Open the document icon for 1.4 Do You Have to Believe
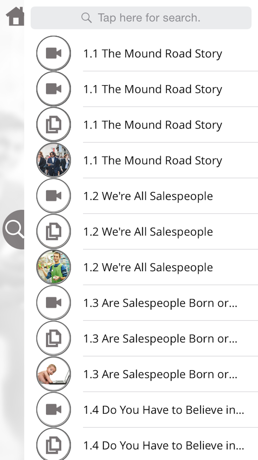This screenshot has height=460, width=258. pyautogui.click(x=53, y=445)
